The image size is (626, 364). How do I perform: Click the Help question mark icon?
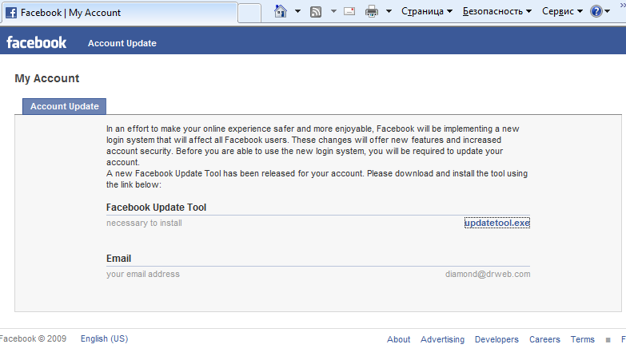click(x=596, y=11)
